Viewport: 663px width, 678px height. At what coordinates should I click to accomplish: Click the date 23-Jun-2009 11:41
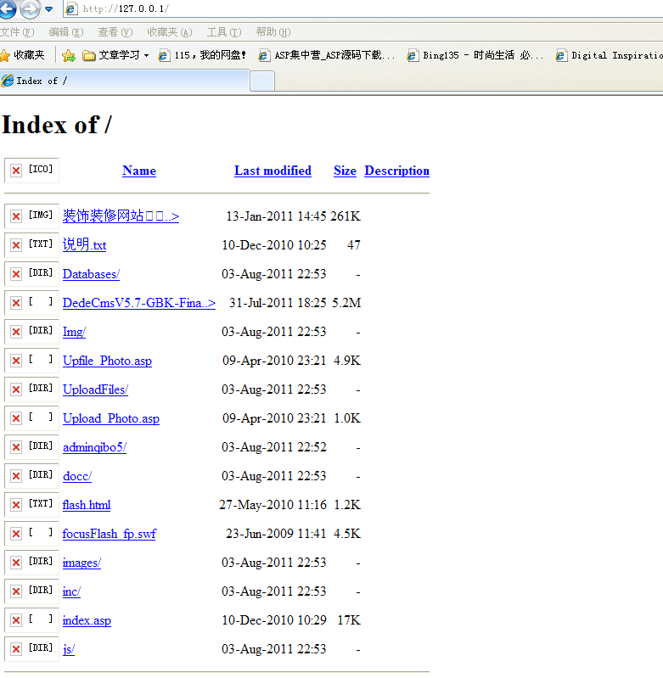coord(276,534)
